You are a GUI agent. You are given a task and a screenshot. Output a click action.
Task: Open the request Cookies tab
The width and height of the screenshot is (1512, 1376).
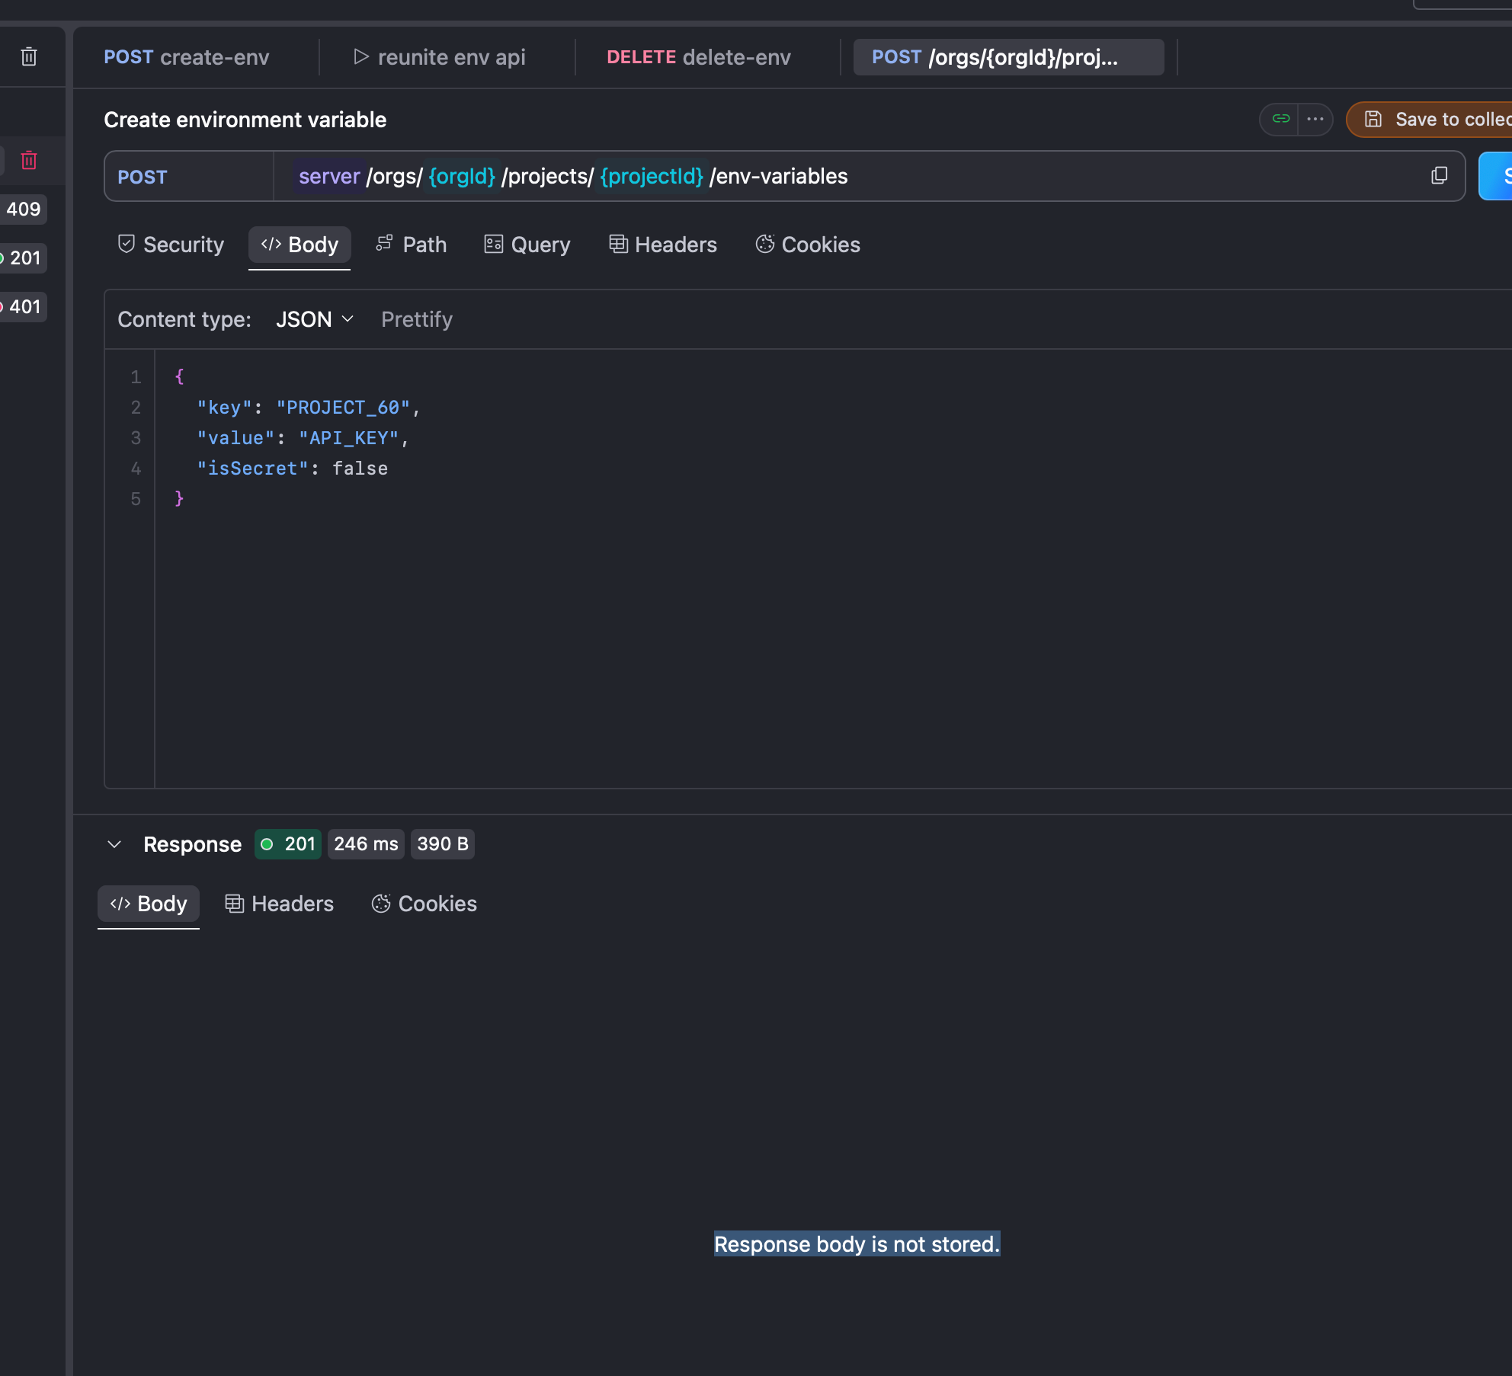[808, 245]
